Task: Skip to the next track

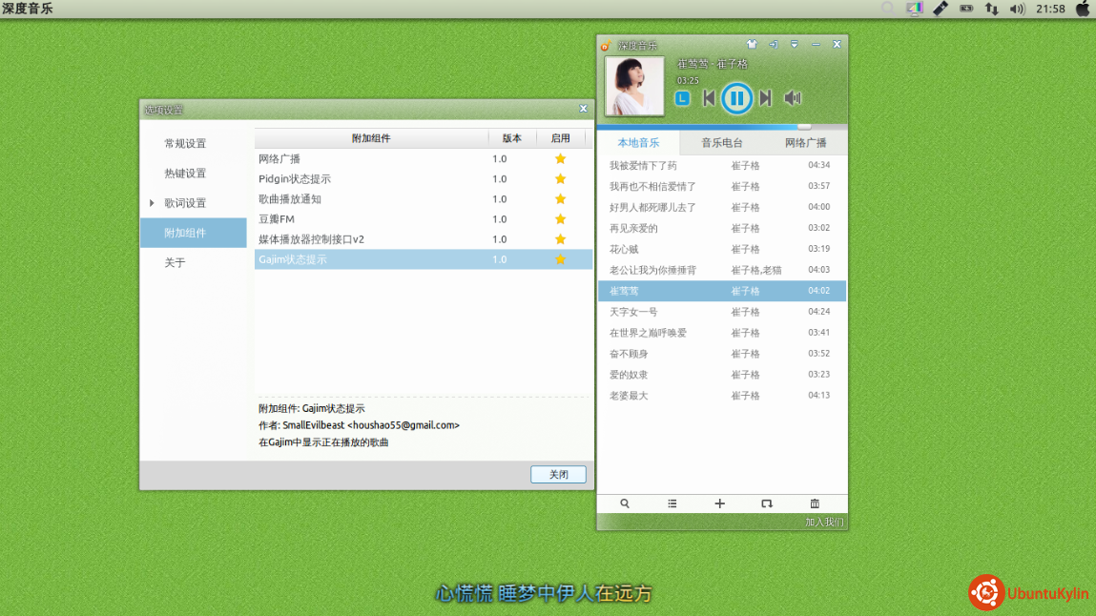Action: tap(765, 98)
